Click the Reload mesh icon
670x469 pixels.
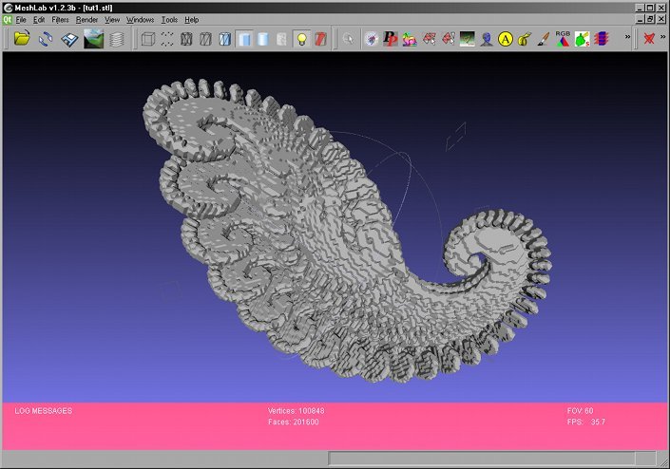point(46,39)
